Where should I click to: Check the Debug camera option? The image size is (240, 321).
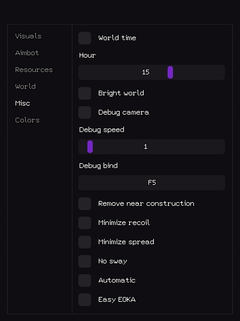(85, 112)
